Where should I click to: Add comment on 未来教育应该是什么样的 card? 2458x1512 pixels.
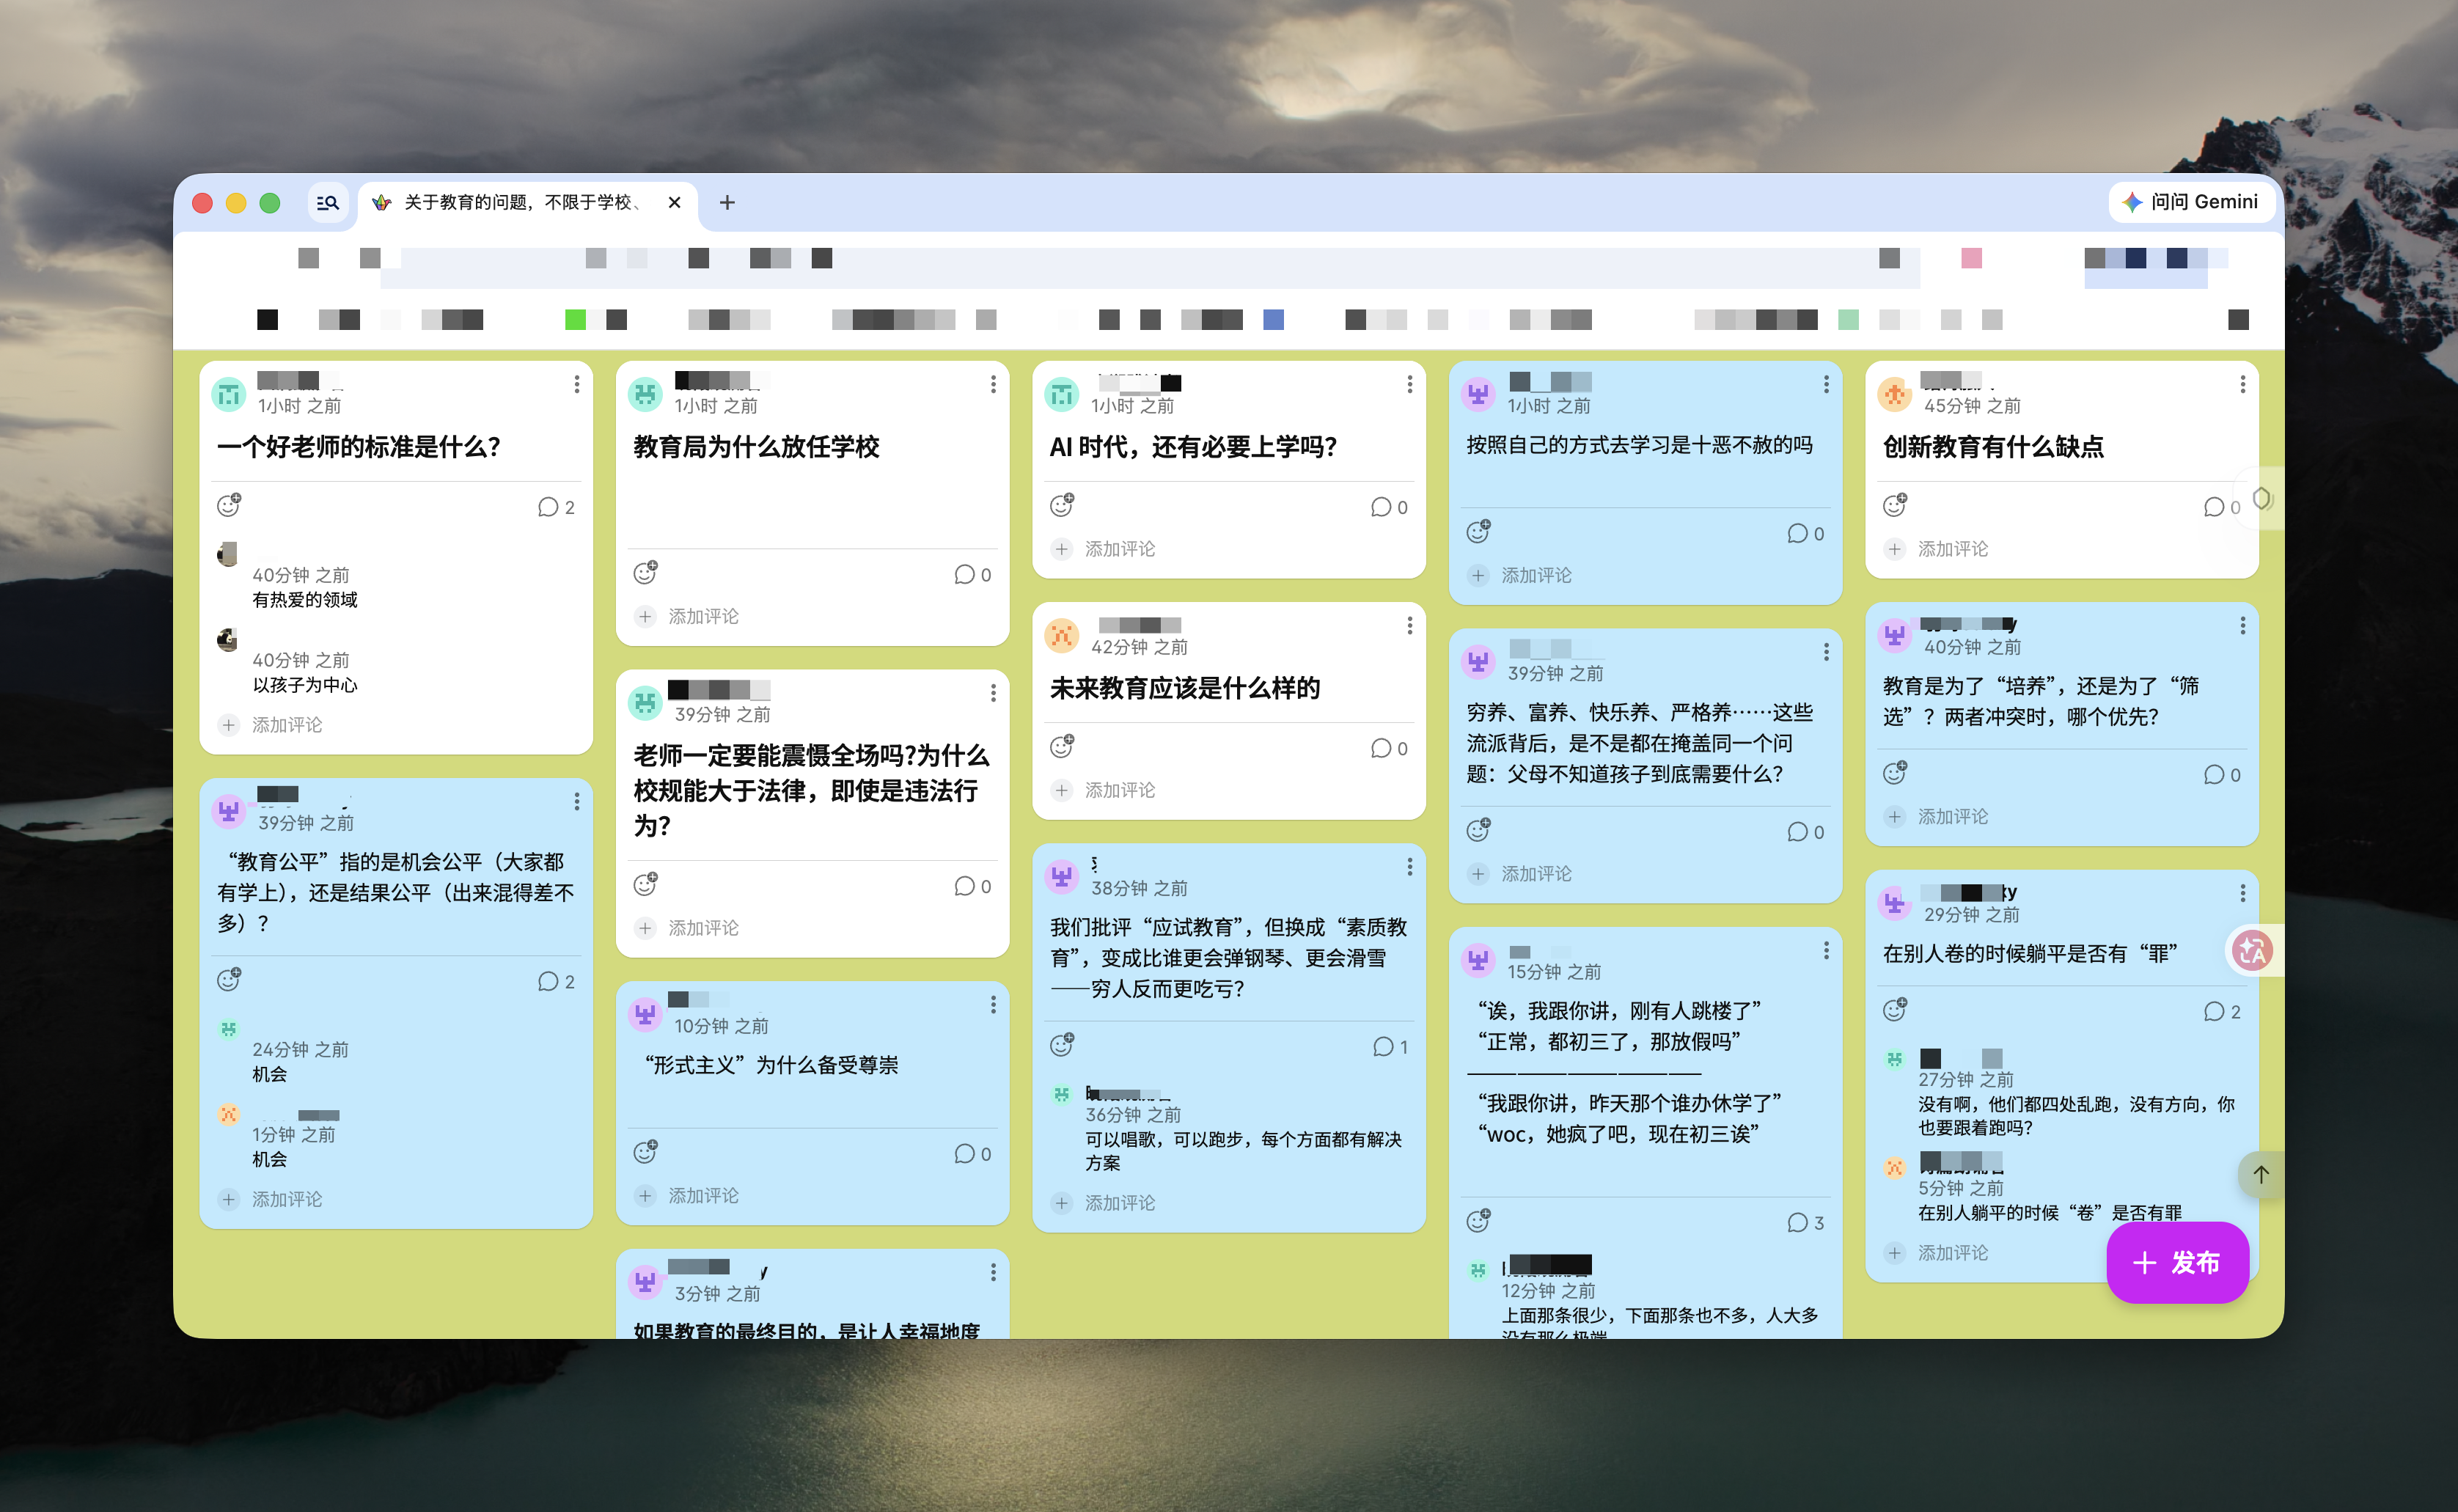point(1119,790)
